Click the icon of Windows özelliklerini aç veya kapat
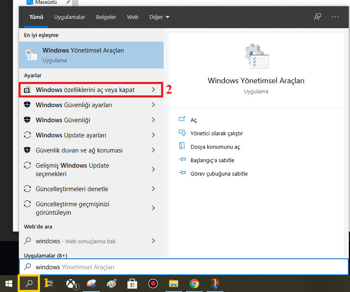This screenshot has height=292, width=350. pos(27,90)
